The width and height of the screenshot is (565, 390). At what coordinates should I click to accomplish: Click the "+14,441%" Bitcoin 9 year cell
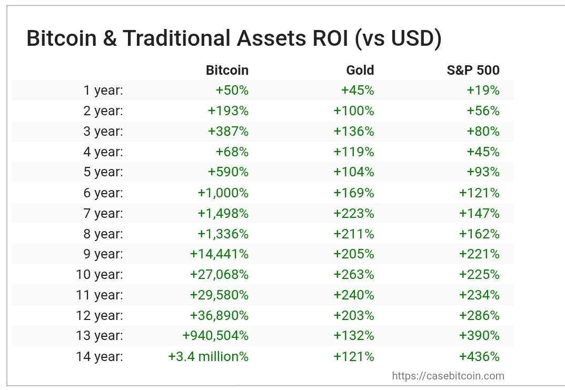219,254
